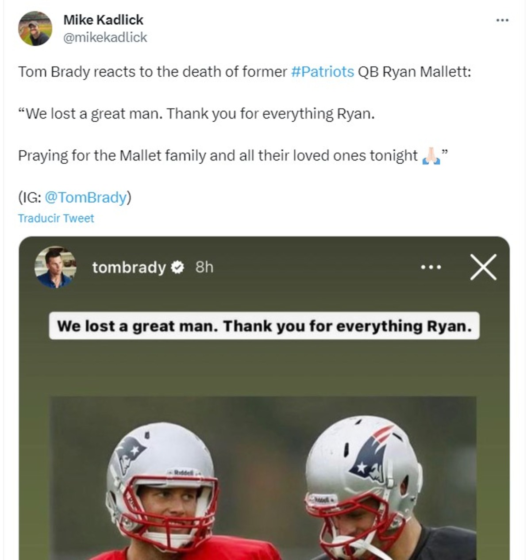Viewport: 531px width, 560px height.
Task: Open the embedded story image of two players
Action: click(263, 478)
